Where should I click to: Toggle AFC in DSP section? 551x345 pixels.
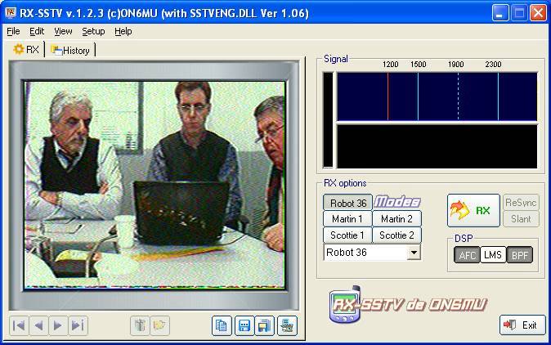467,255
